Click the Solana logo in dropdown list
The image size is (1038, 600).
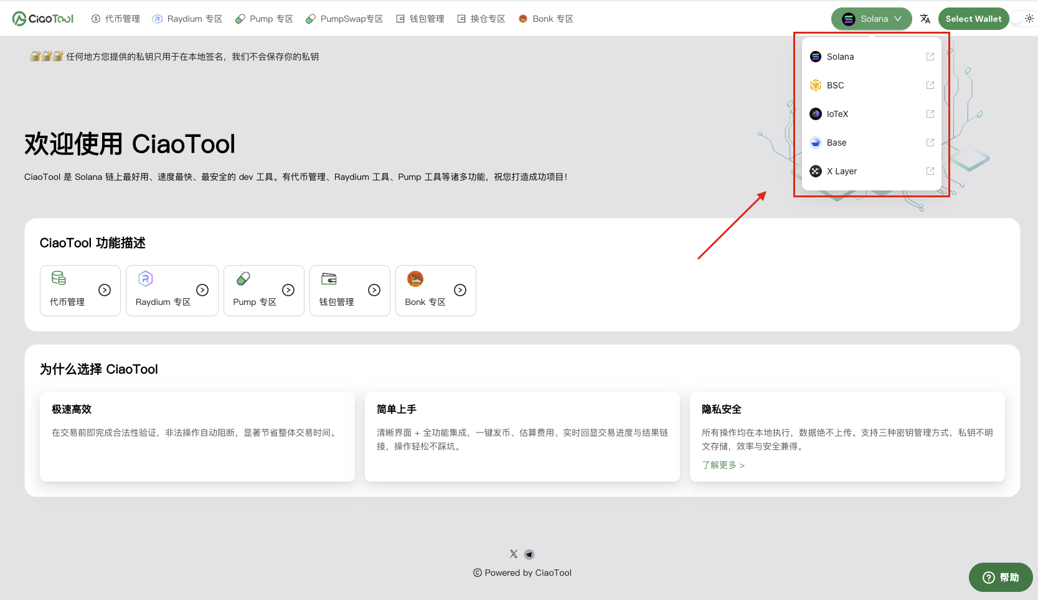click(816, 57)
